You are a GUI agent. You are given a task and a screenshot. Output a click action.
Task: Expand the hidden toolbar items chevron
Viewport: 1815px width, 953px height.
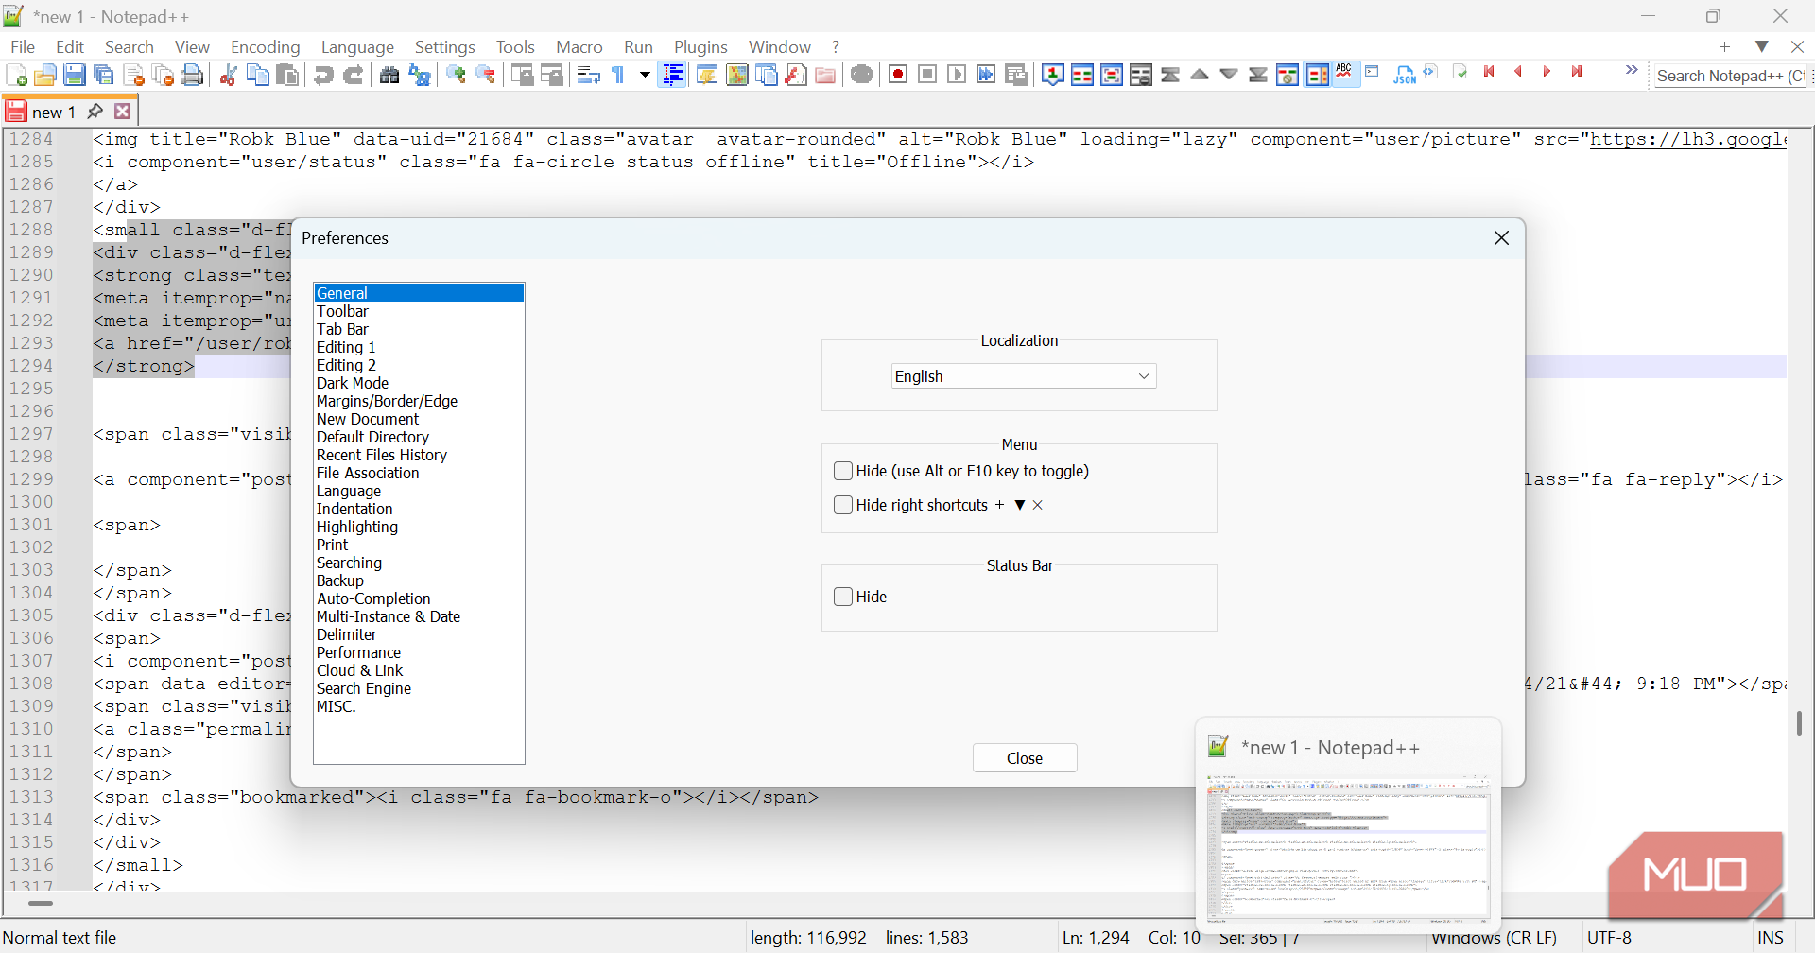(1632, 71)
